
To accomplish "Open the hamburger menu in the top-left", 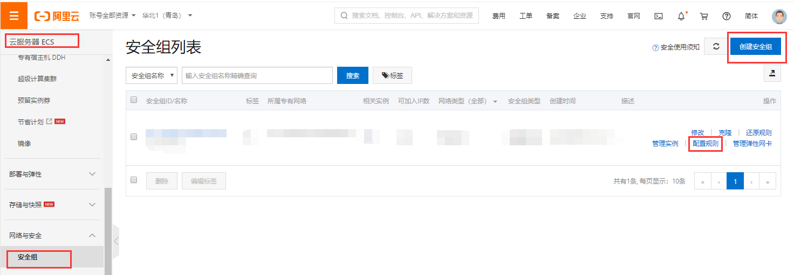I will [14, 16].
